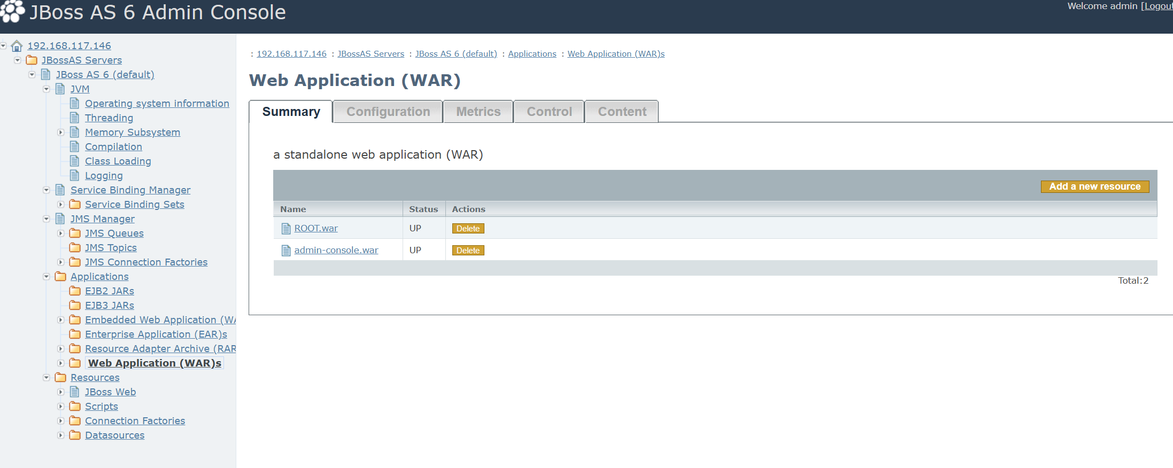This screenshot has height=468, width=1173.
Task: Click the page icon beside Memory Subsystem
Action: point(75,132)
